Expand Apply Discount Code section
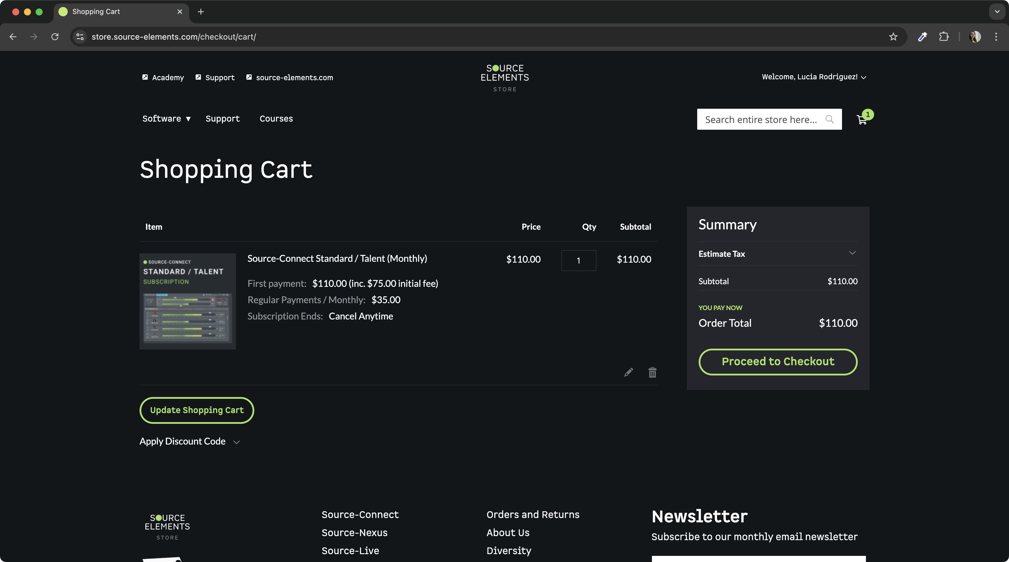The width and height of the screenshot is (1009, 562). (189, 442)
